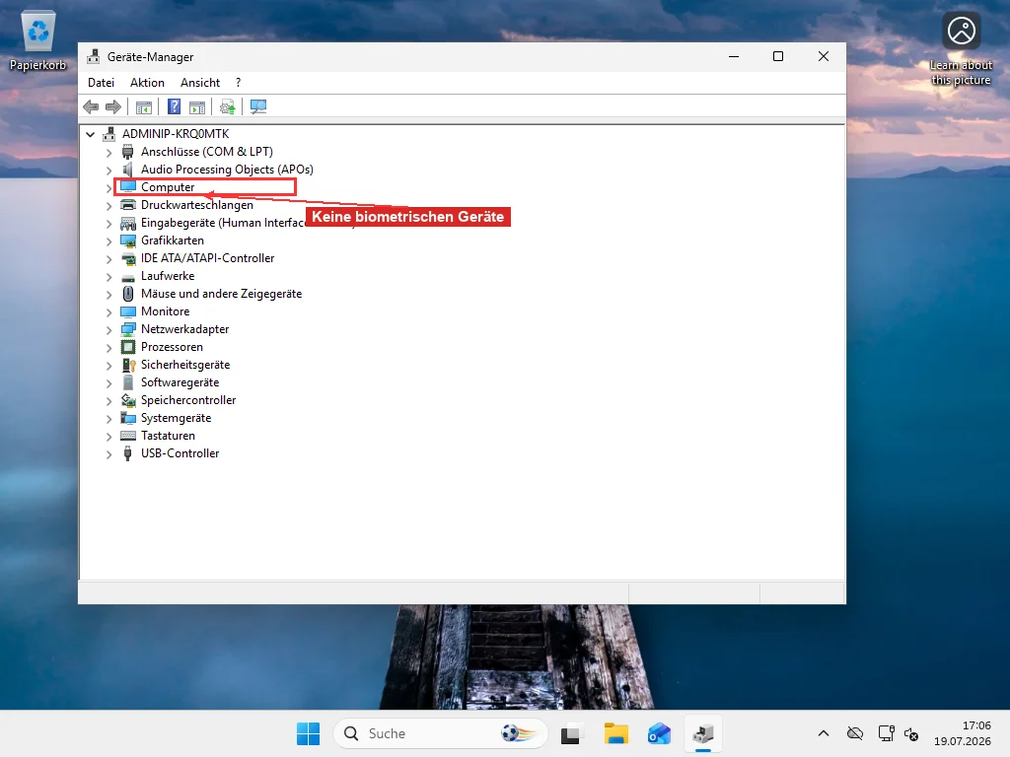Select the Anschlüsse (COM & LPT) label
The image size is (1010, 757).
pos(207,152)
